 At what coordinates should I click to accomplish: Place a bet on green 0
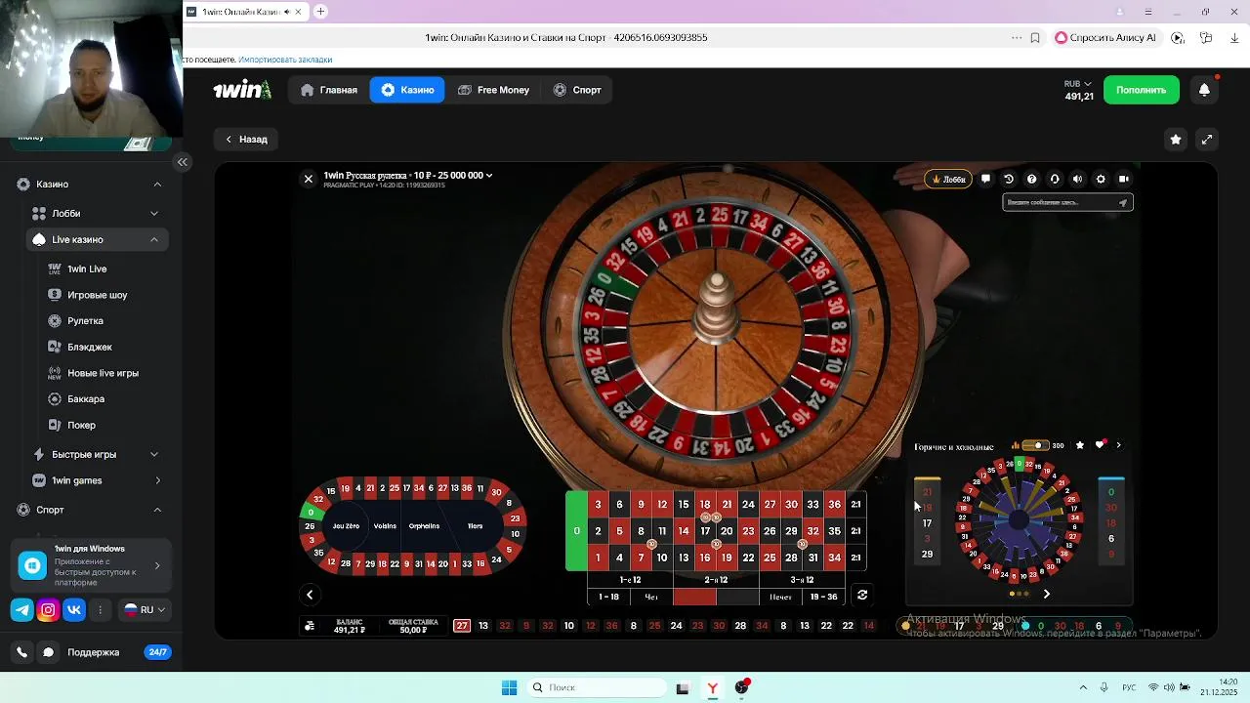click(x=576, y=531)
